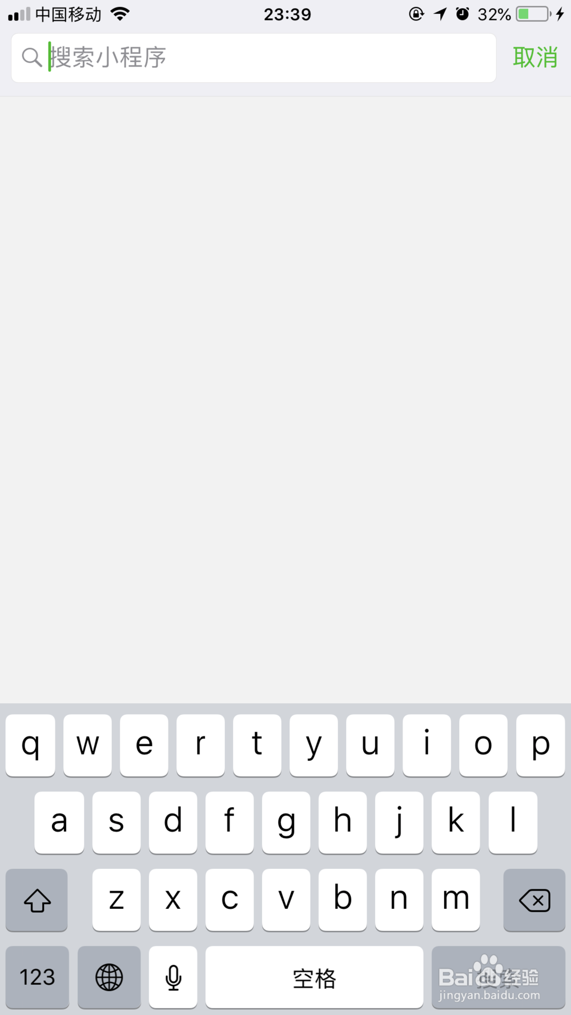Tap the 空格 space bar
Image resolution: width=571 pixels, height=1015 pixels.
(x=315, y=977)
